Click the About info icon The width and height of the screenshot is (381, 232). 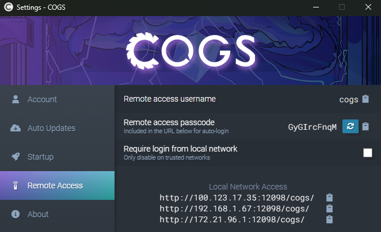coord(16,214)
